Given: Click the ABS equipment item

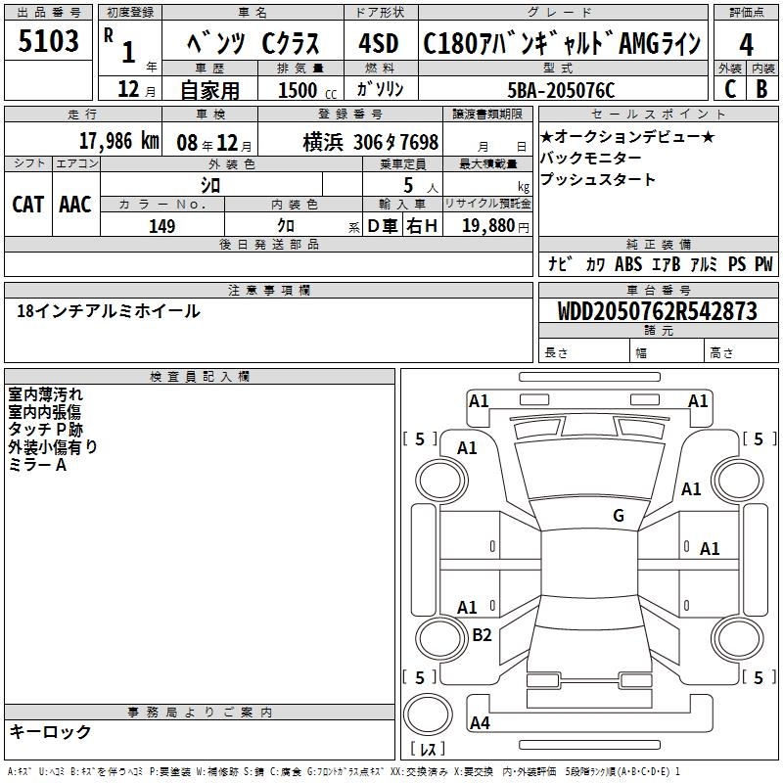Looking at the screenshot, I should click(x=628, y=263).
